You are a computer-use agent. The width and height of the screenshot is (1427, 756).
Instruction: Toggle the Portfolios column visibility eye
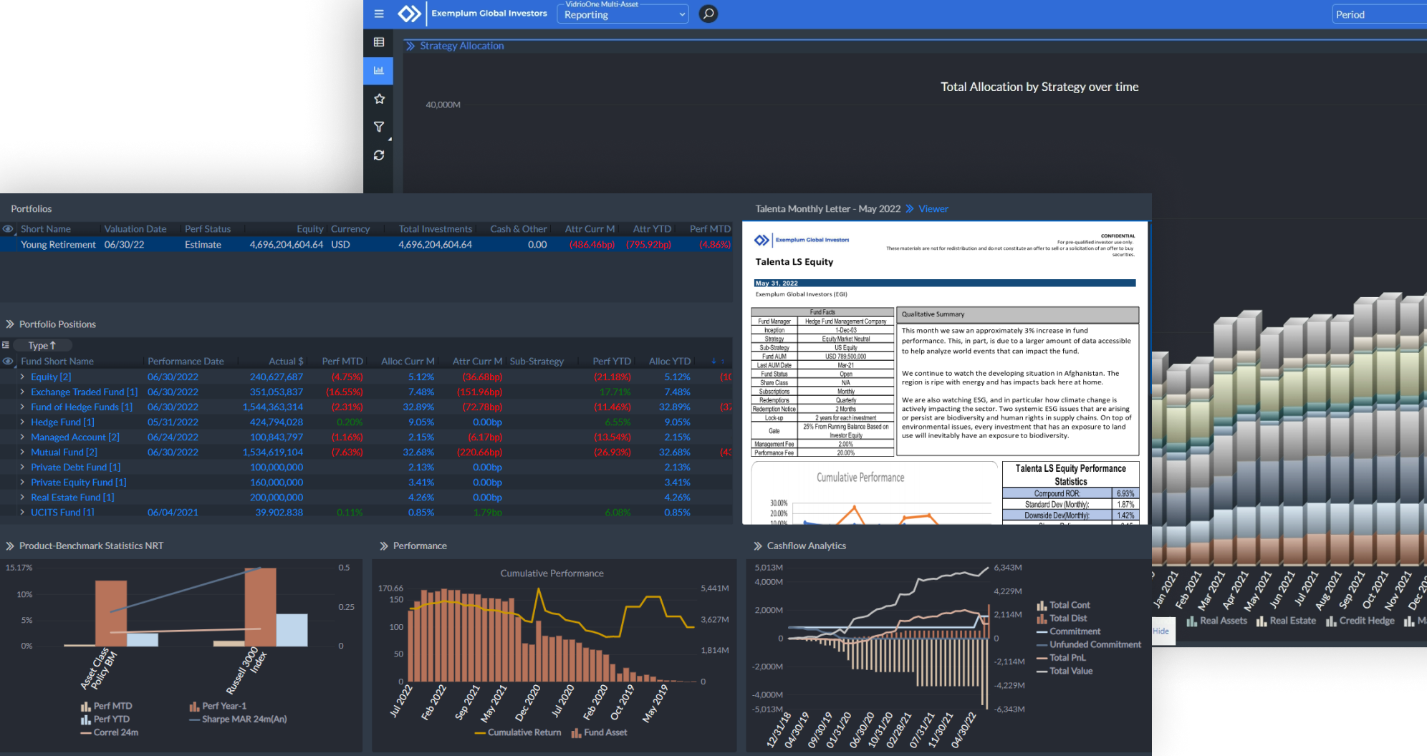pyautogui.click(x=8, y=229)
